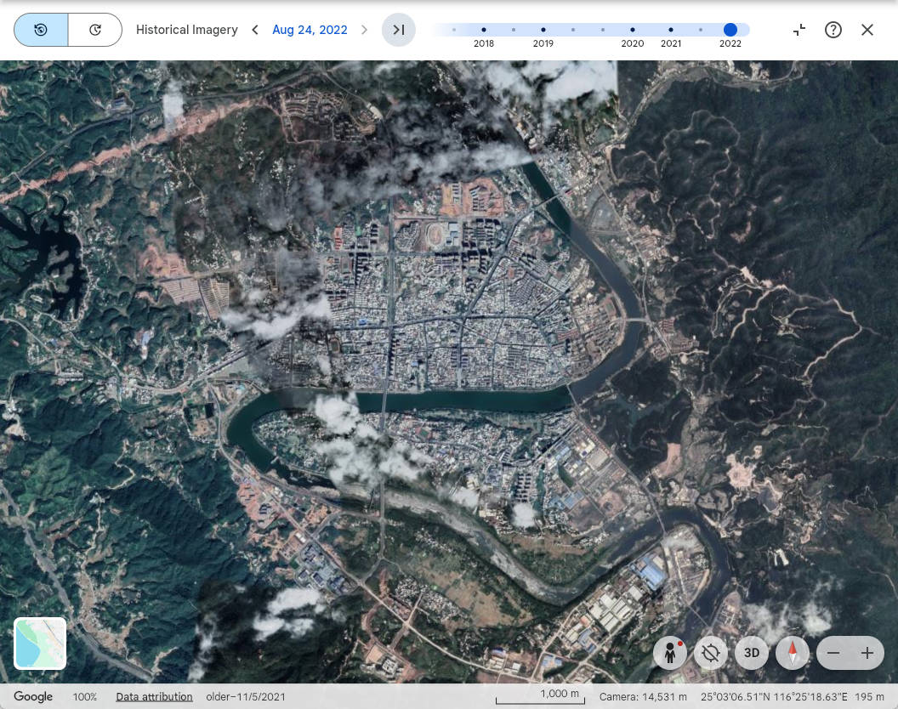The height and width of the screenshot is (709, 898).
Task: Click the Aug 24, 2022 date label
Action: click(x=310, y=30)
